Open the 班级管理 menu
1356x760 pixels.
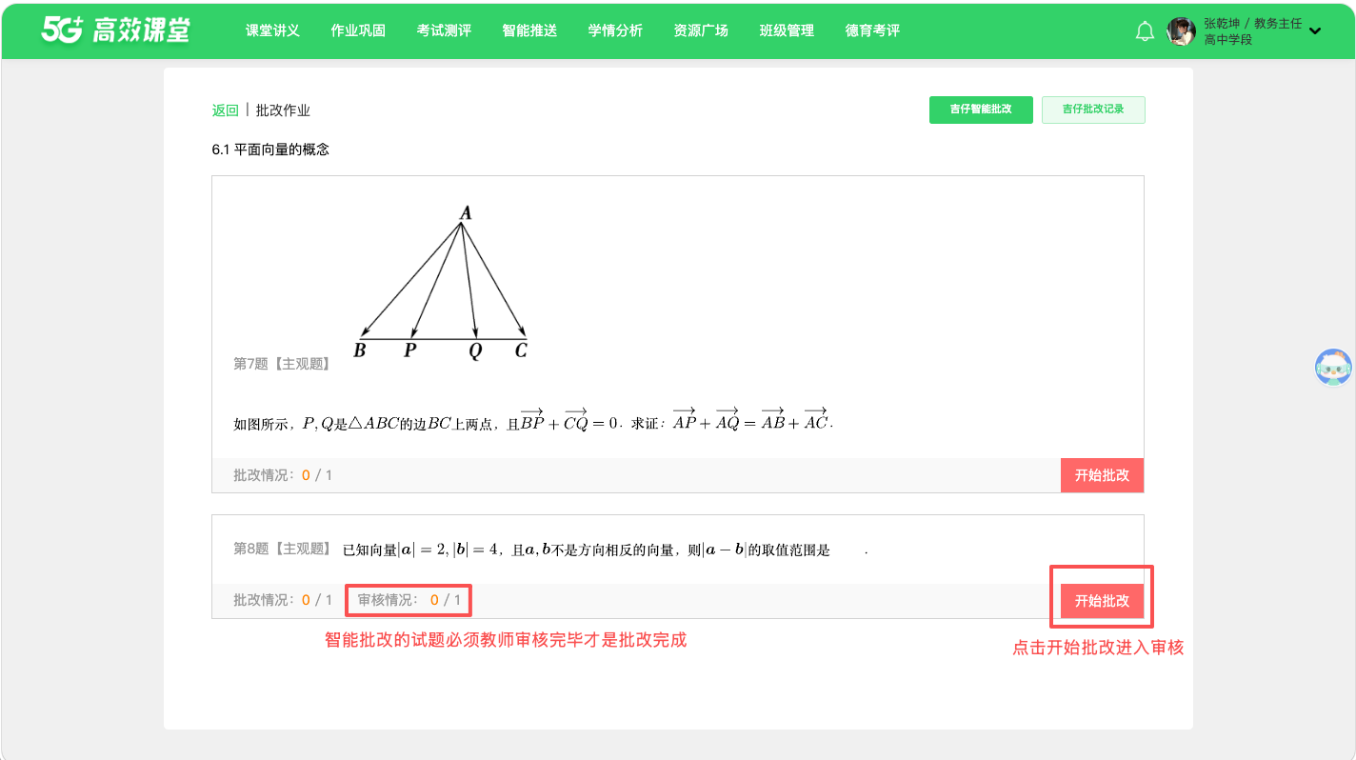coord(787,30)
